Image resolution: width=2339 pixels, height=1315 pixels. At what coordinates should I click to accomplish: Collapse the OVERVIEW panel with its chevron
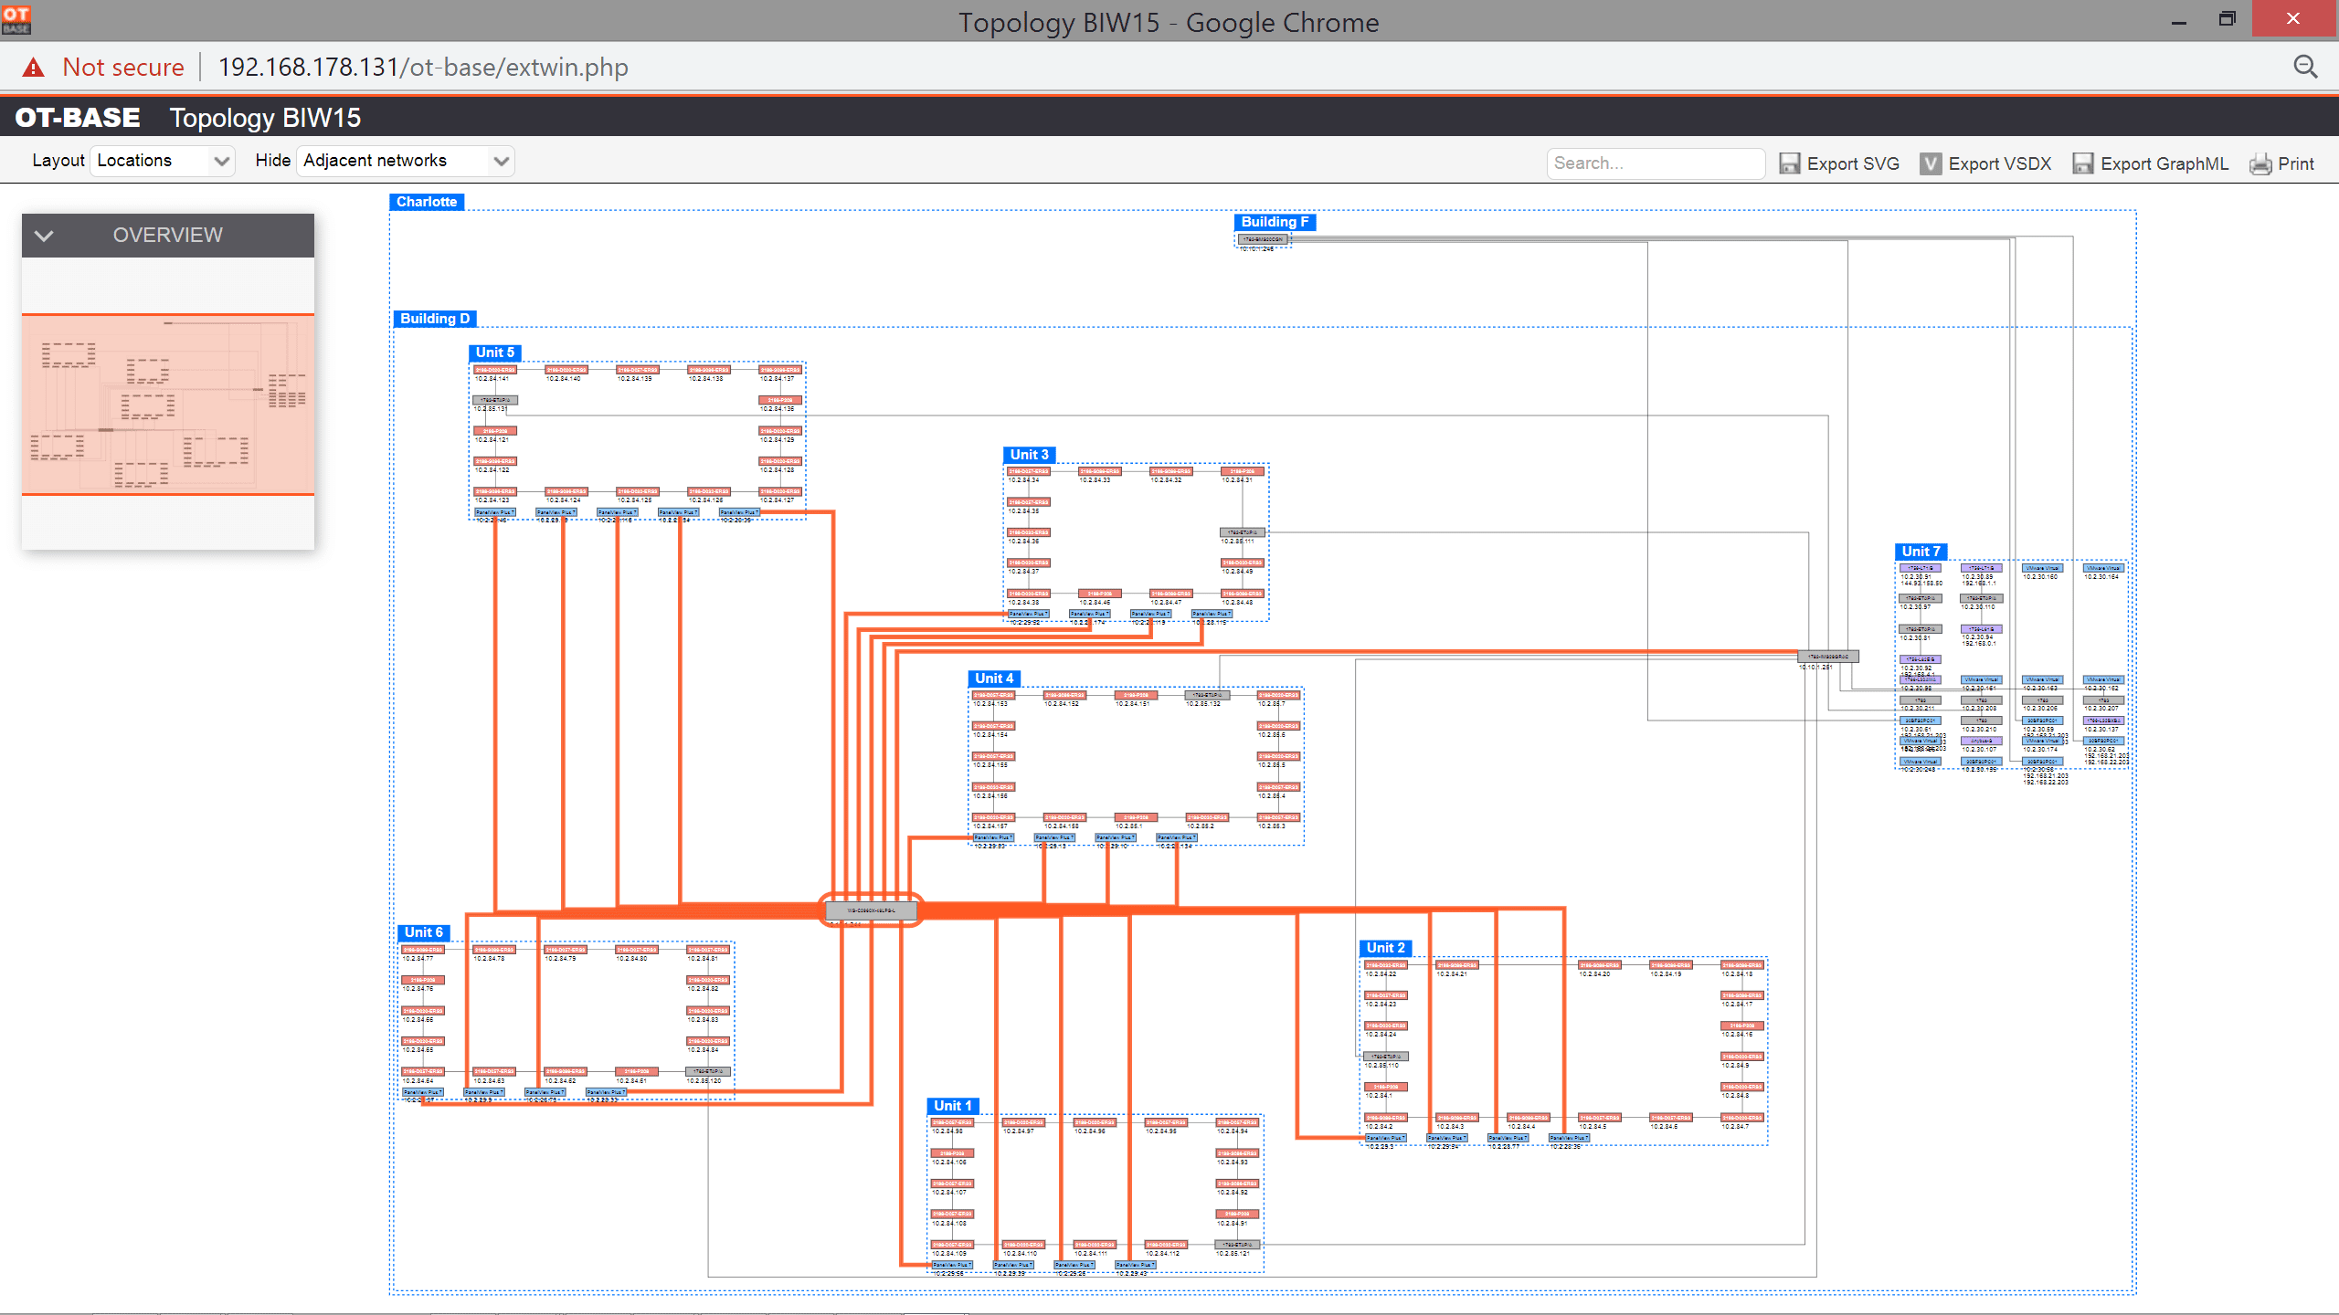click(x=44, y=236)
